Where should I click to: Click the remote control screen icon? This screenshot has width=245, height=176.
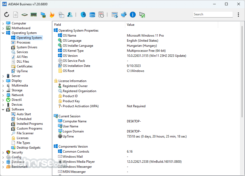142,15
